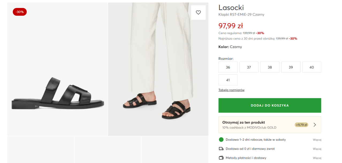The width and height of the screenshot is (342, 163).
Task: Expand Więcej for delivery 1–2 working days
Action: tap(317, 140)
